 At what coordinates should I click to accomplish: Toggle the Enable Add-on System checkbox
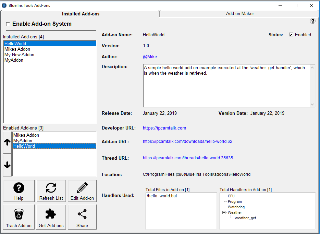(x=8, y=24)
